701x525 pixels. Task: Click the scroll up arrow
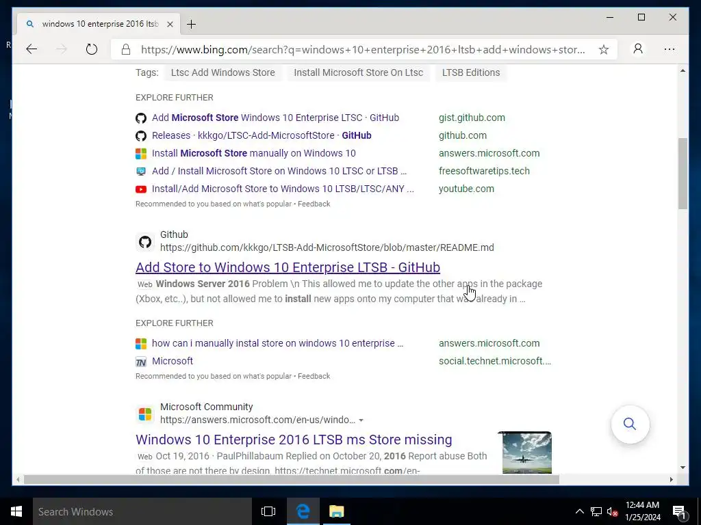coord(683,70)
